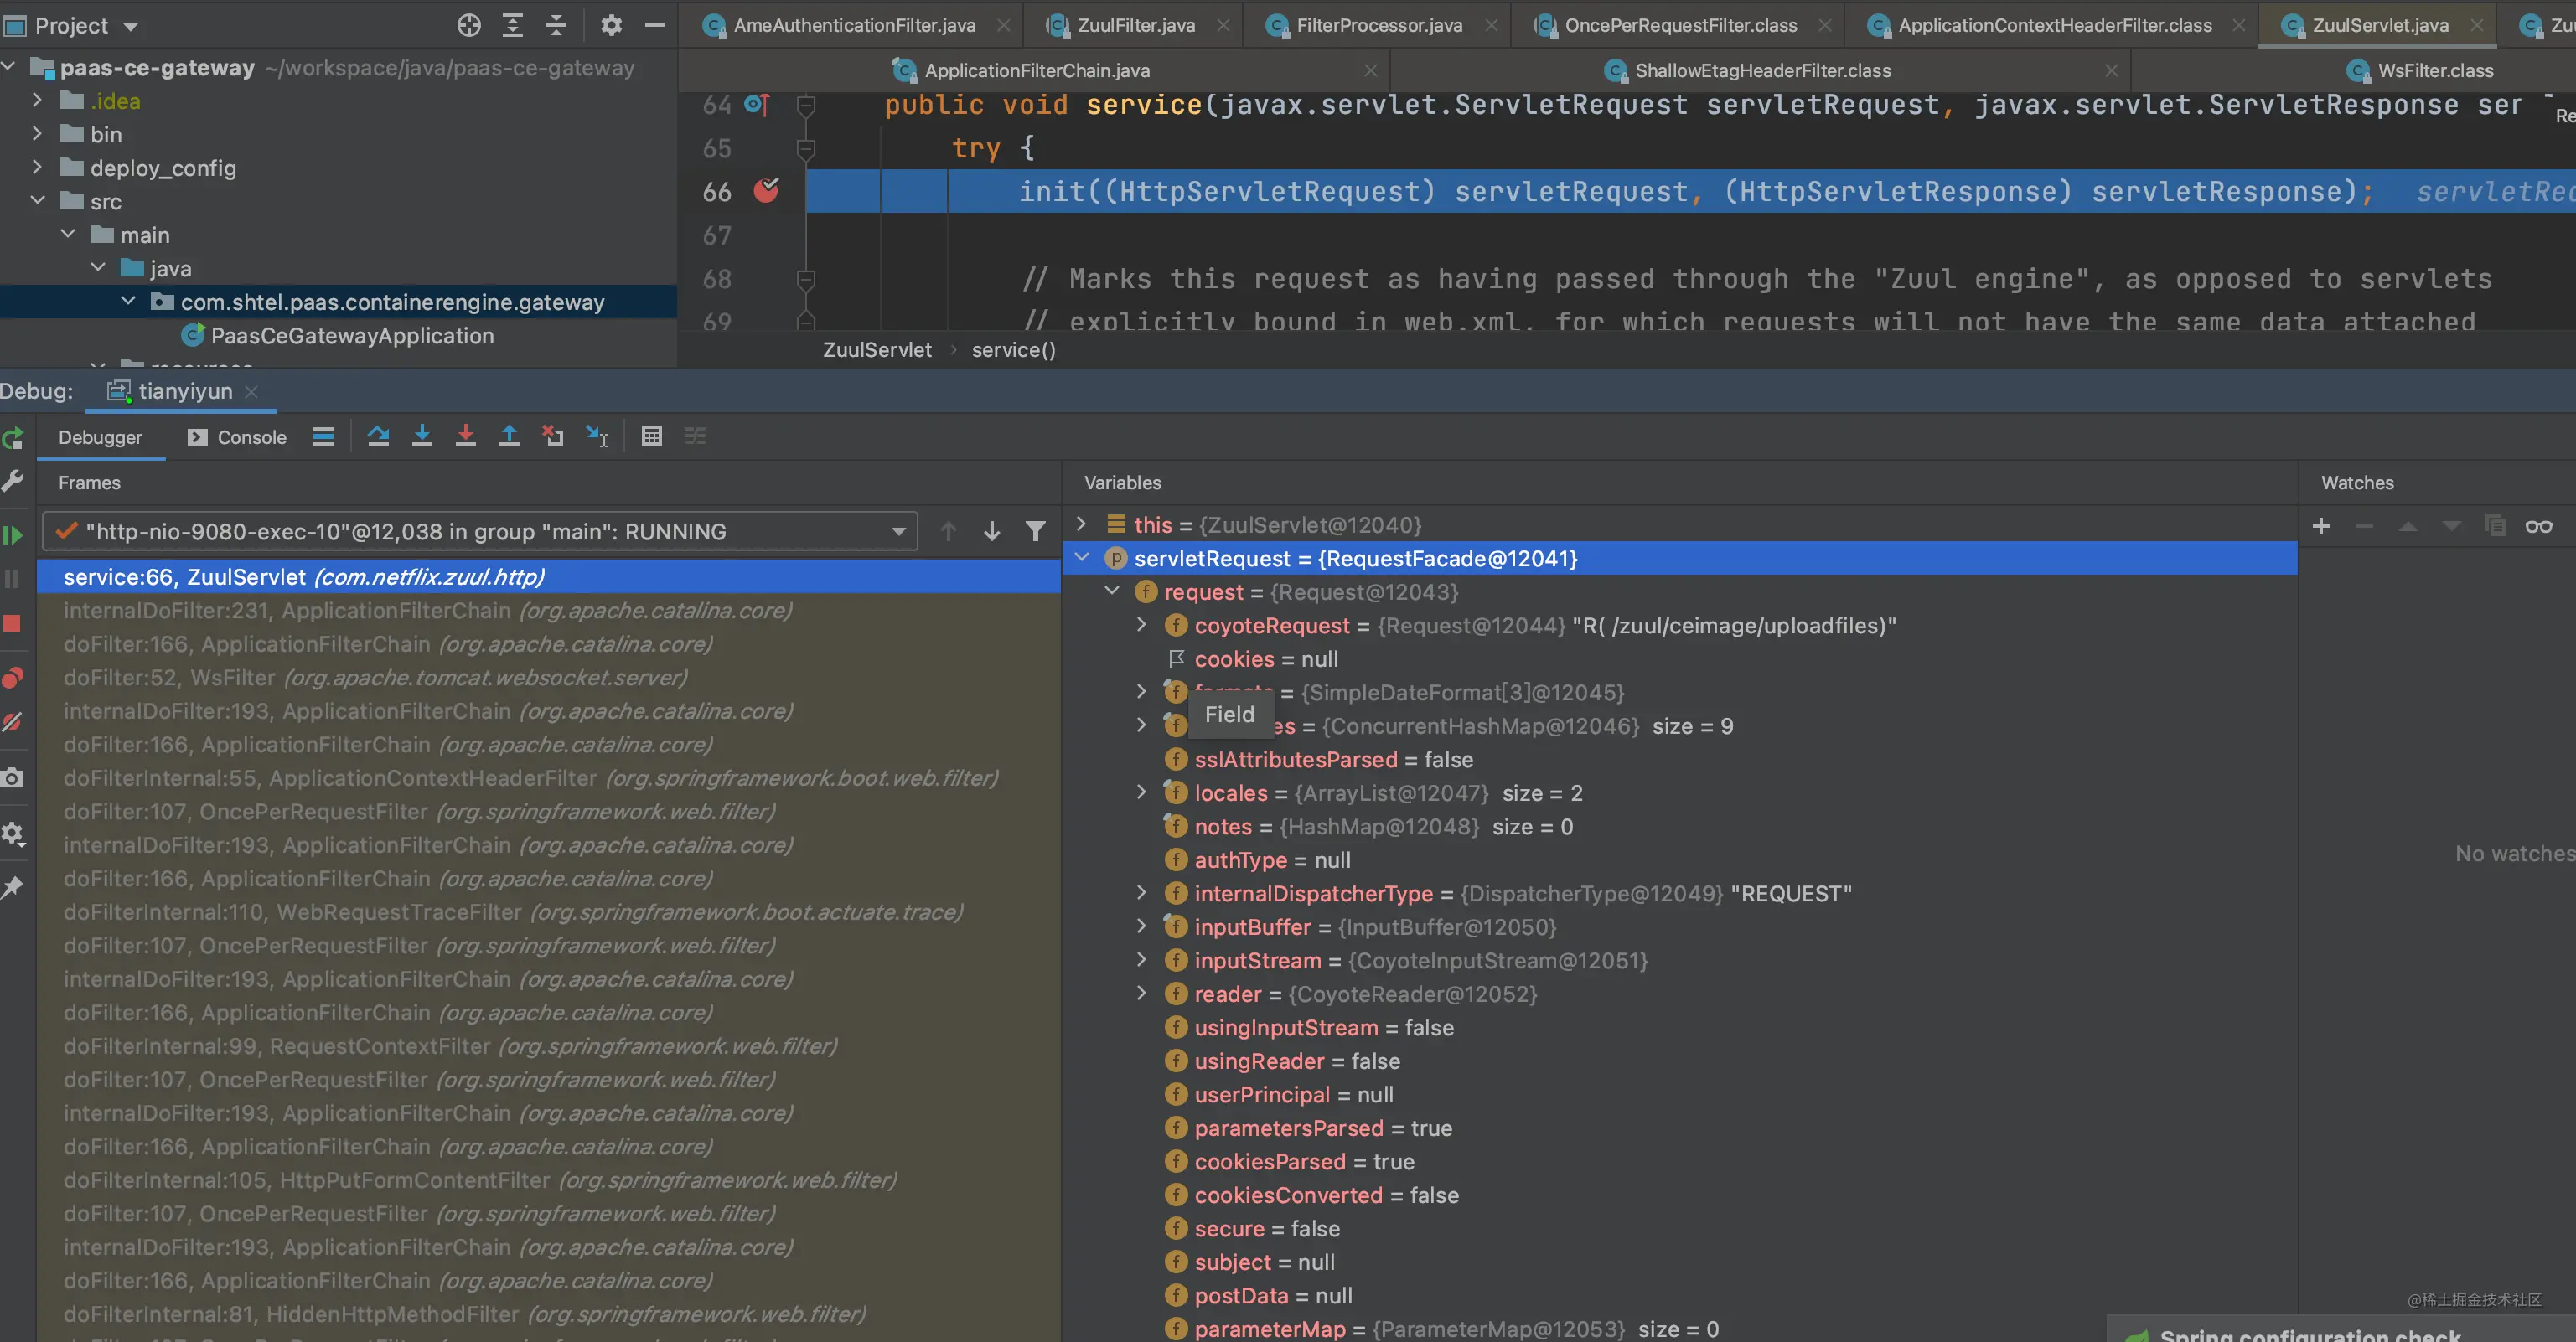Select opened file locate target icon
Image resolution: width=2576 pixels, height=1342 pixels.
pos(469,26)
